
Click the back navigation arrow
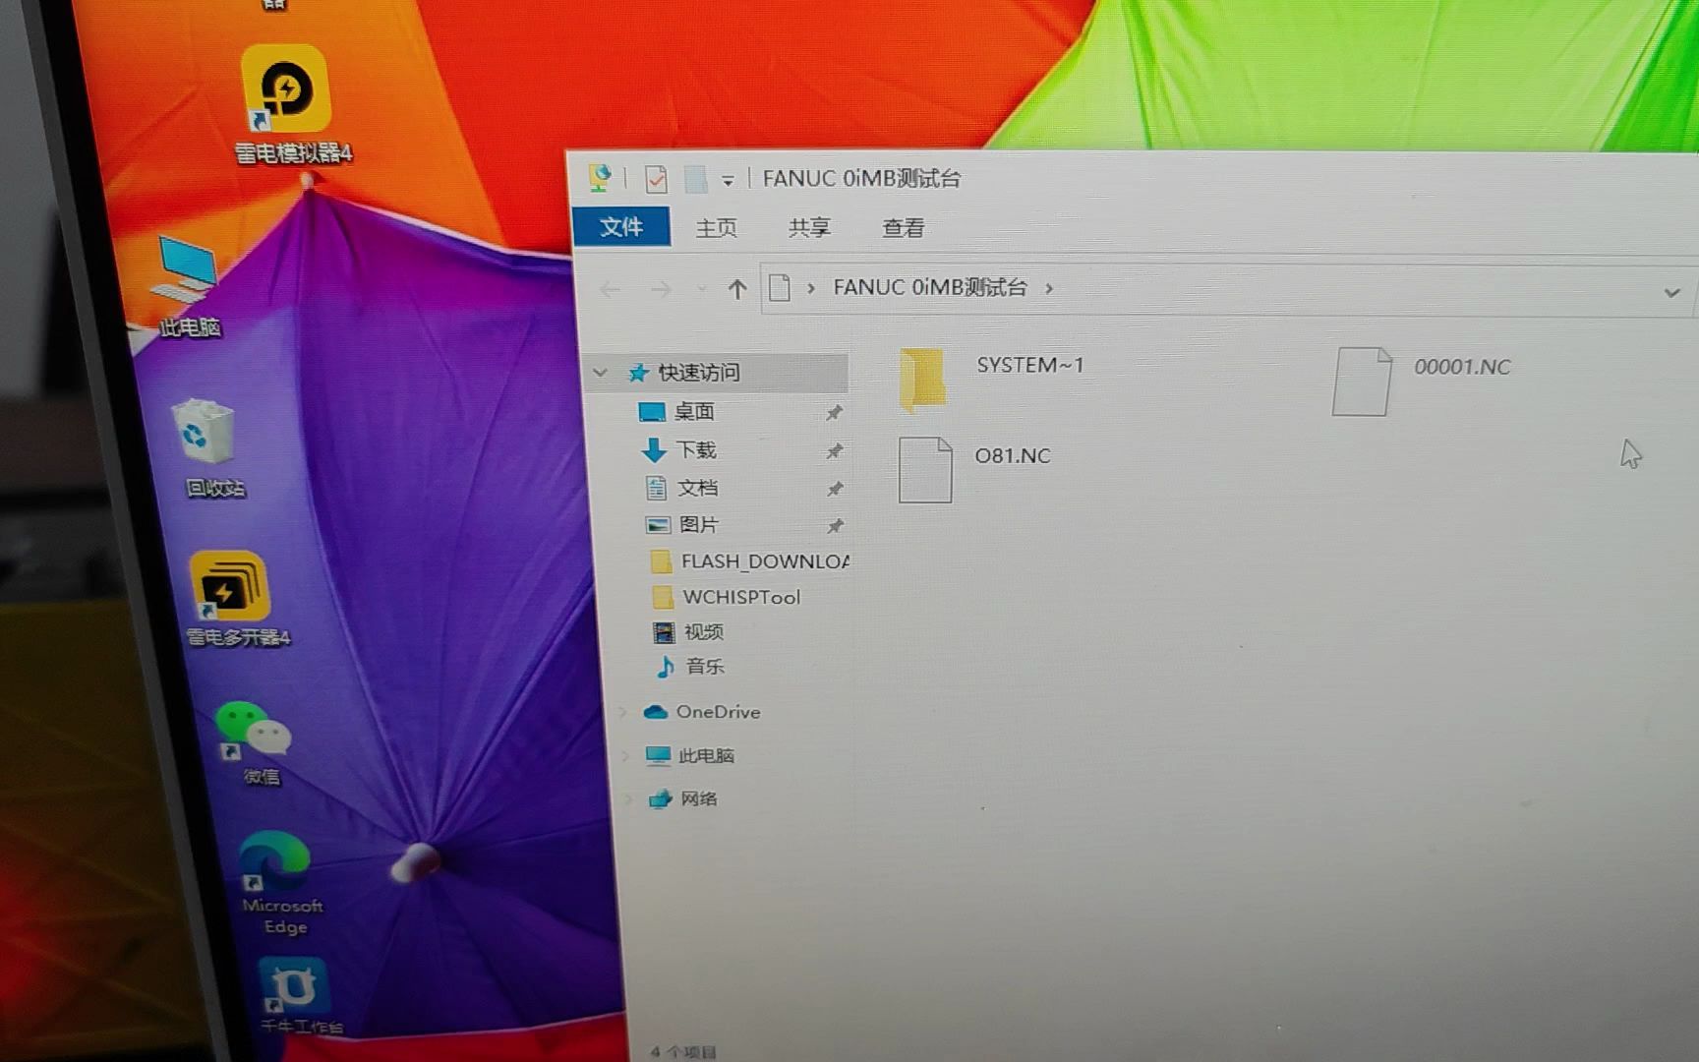tap(610, 288)
